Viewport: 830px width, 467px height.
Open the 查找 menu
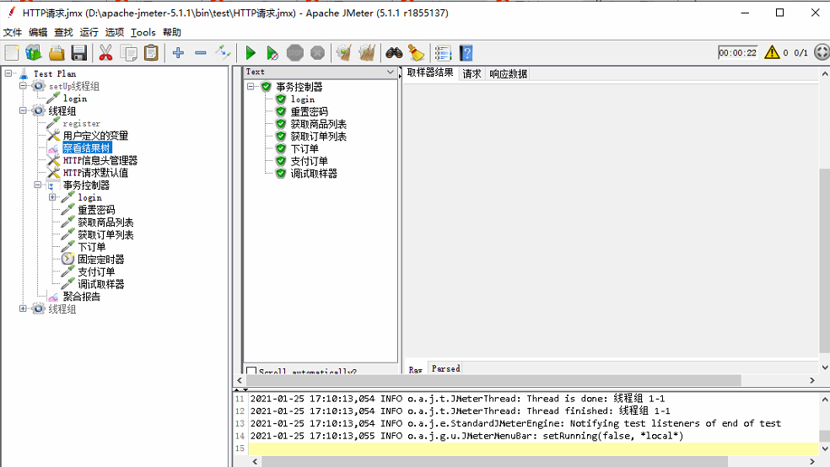point(63,32)
